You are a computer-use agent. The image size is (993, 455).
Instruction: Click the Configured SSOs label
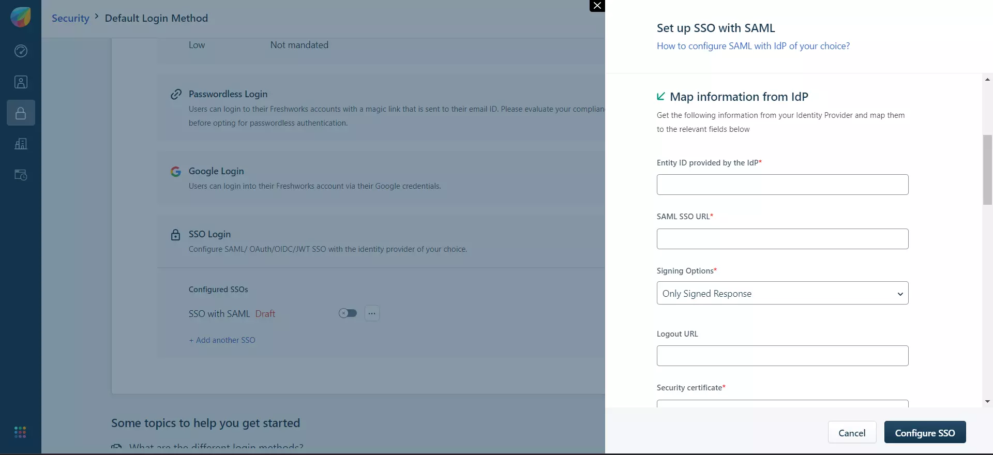tap(218, 290)
